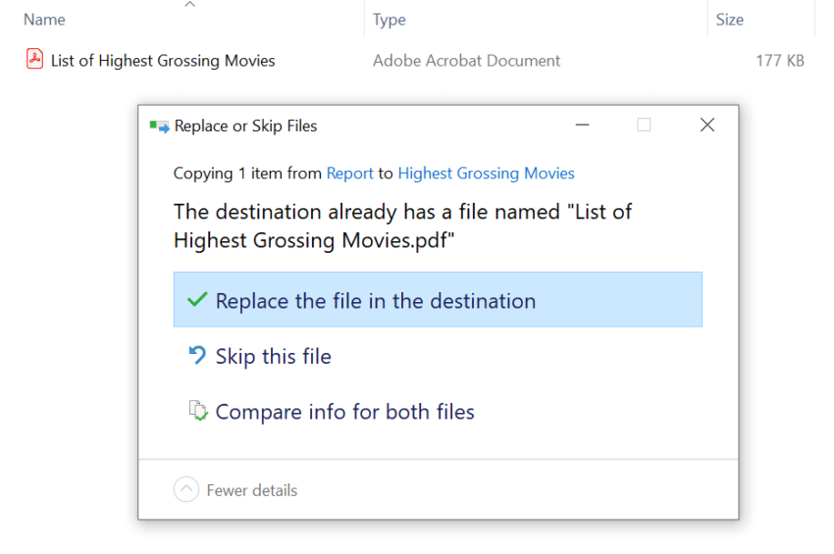Click the Compare info files icon
The width and height of the screenshot is (834, 554).
[197, 411]
